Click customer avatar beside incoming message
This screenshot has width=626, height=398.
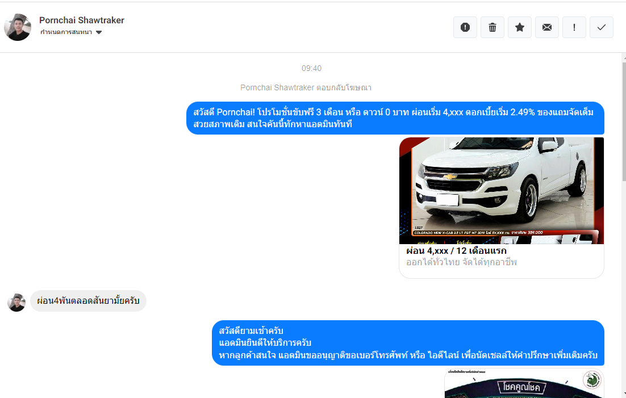(x=16, y=303)
